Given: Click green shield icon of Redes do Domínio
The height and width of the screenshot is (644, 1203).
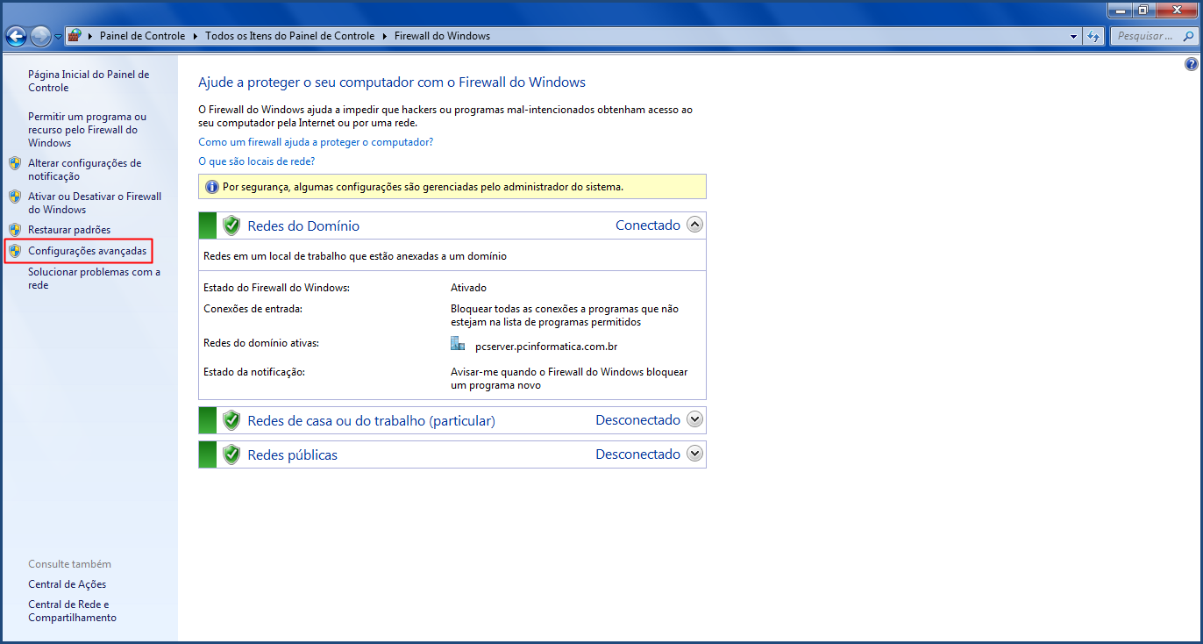Looking at the screenshot, I should click(231, 225).
